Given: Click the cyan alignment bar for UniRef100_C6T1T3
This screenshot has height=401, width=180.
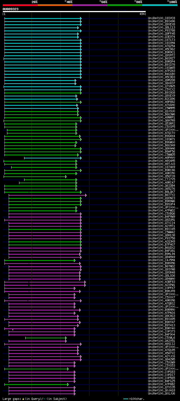Looking at the screenshot, I should pos(43,40).
